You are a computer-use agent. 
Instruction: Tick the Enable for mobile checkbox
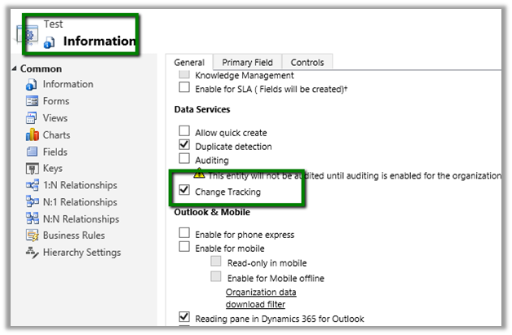(183, 249)
